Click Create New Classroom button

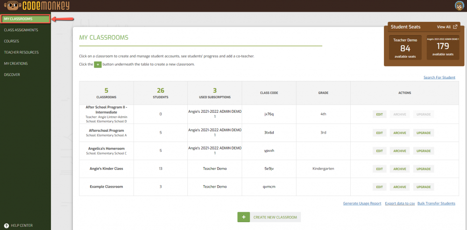269,217
